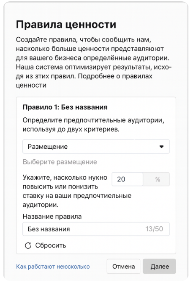Focus the bid percentage field showing 20

coord(128,179)
